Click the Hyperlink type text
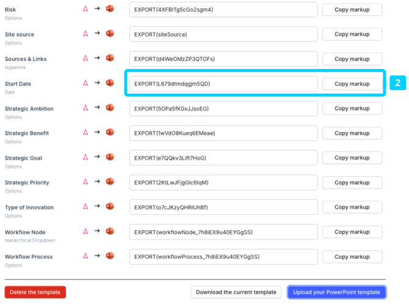 15,67
